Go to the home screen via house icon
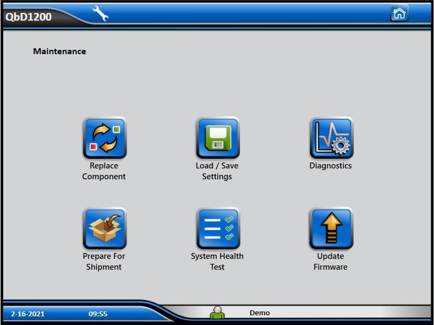Viewport: 434px width, 325px height. point(399,14)
